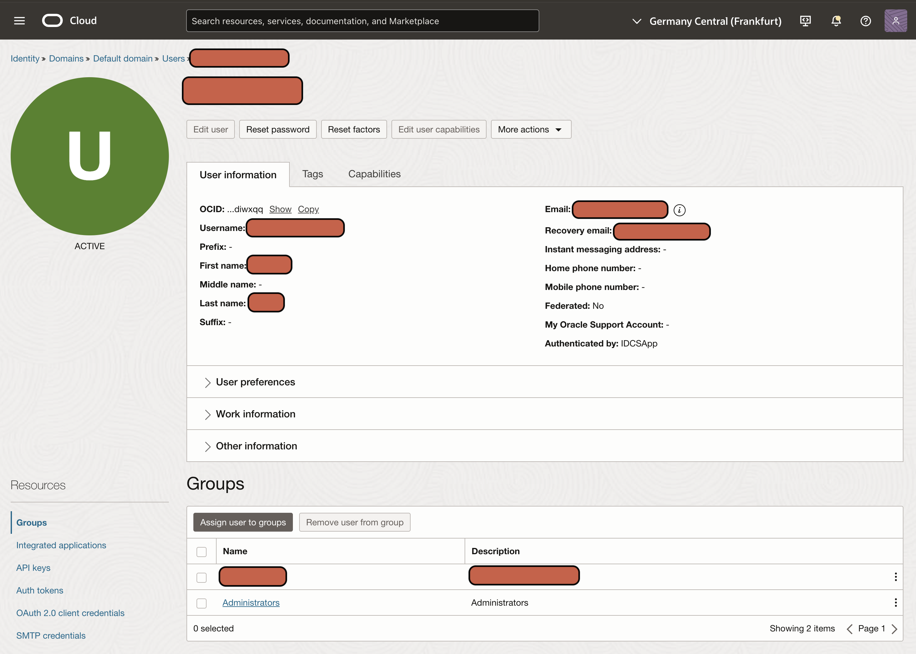Click the region selector dropdown arrow
916x654 pixels.
(637, 20)
